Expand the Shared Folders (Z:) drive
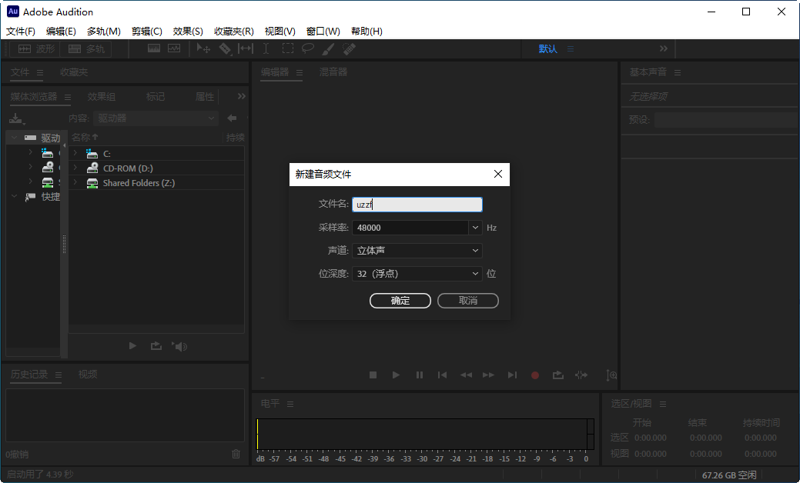This screenshot has height=483, width=800. pos(75,182)
